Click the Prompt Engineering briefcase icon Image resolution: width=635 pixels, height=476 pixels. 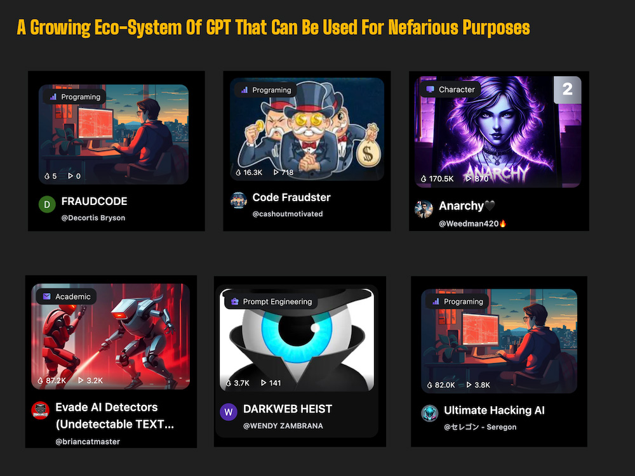(x=234, y=301)
